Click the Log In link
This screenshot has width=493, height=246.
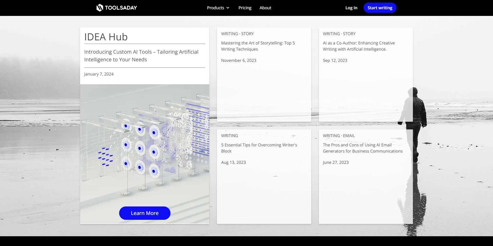pos(351,8)
